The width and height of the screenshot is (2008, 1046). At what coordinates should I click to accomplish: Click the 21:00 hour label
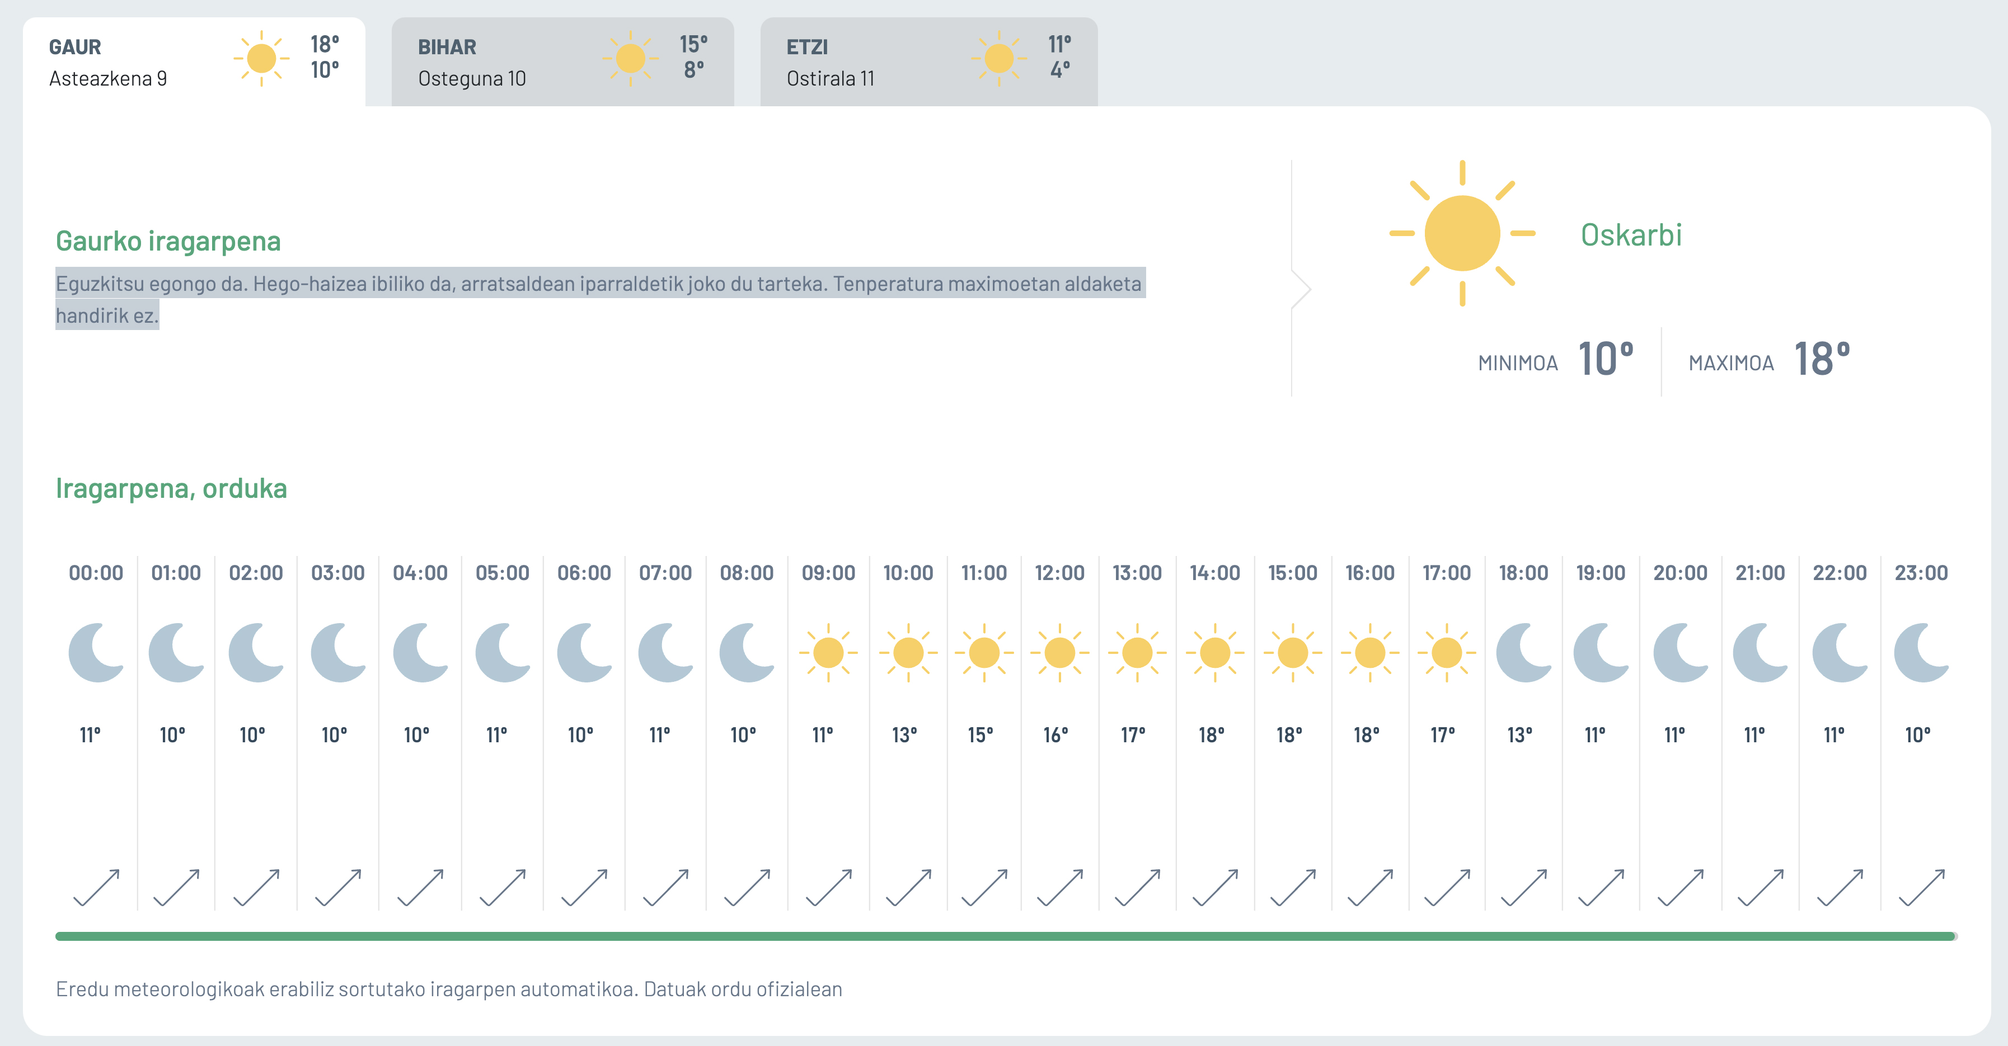pyautogui.click(x=1760, y=573)
